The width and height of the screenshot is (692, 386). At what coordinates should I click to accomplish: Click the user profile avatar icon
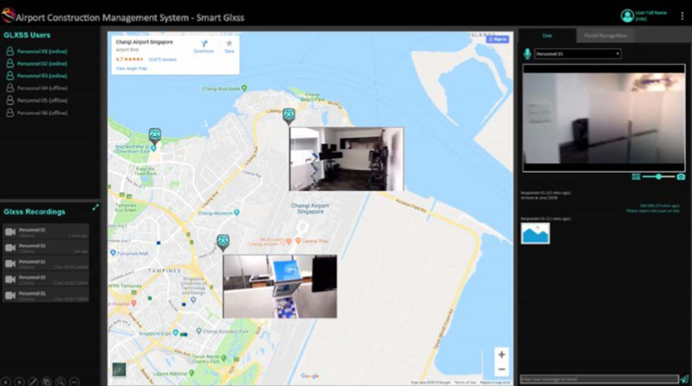pos(627,16)
